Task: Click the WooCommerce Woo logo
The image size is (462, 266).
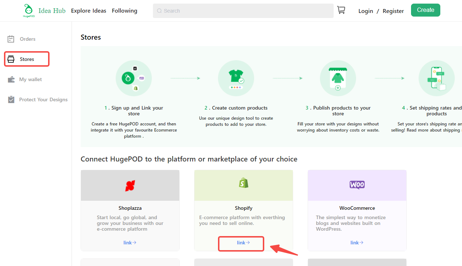Action: pyautogui.click(x=357, y=185)
